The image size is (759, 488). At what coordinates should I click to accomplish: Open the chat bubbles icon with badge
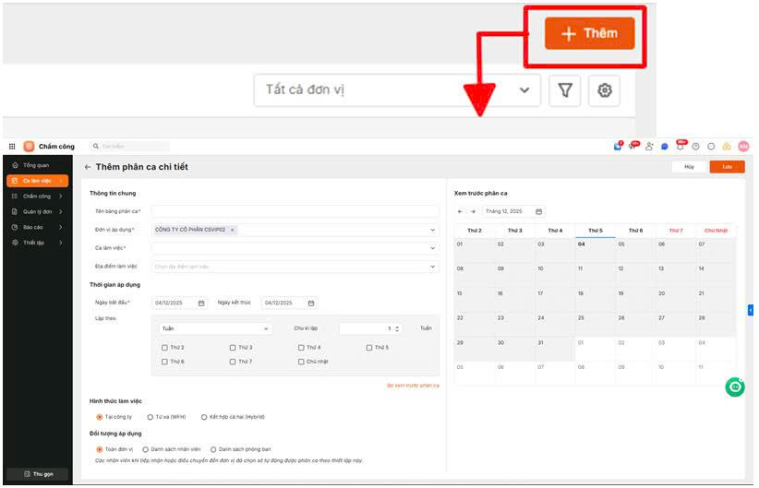pos(633,146)
